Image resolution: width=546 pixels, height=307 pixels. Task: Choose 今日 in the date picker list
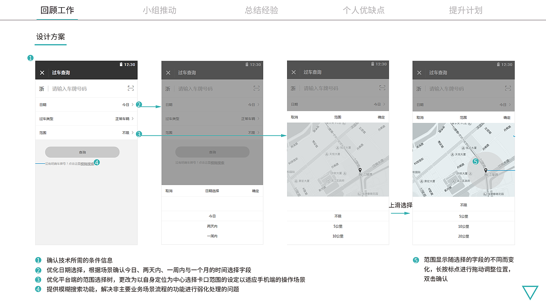[x=212, y=216]
